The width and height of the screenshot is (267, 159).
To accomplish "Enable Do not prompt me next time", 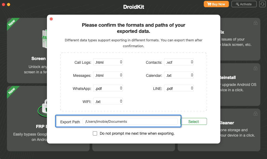I will click(x=95, y=133).
